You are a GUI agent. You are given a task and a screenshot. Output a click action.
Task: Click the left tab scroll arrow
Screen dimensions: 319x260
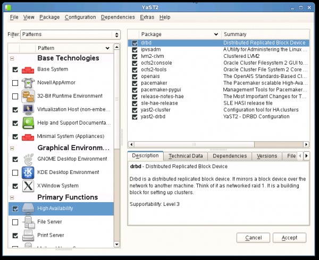300,156
